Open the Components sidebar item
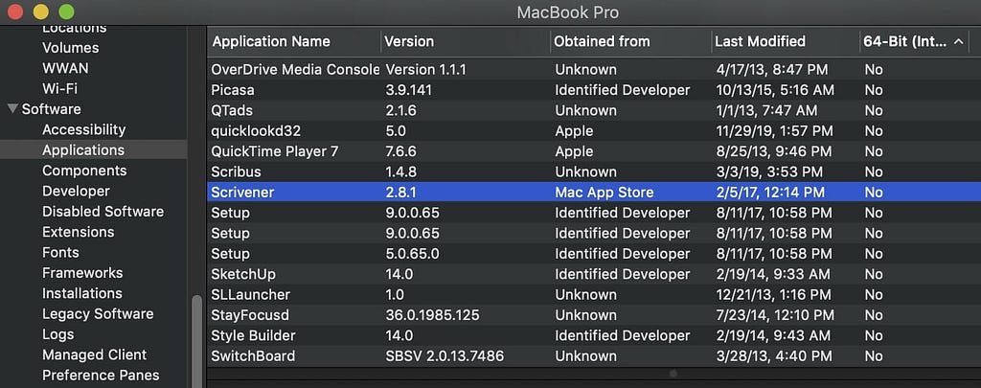981x388 pixels. pos(84,171)
